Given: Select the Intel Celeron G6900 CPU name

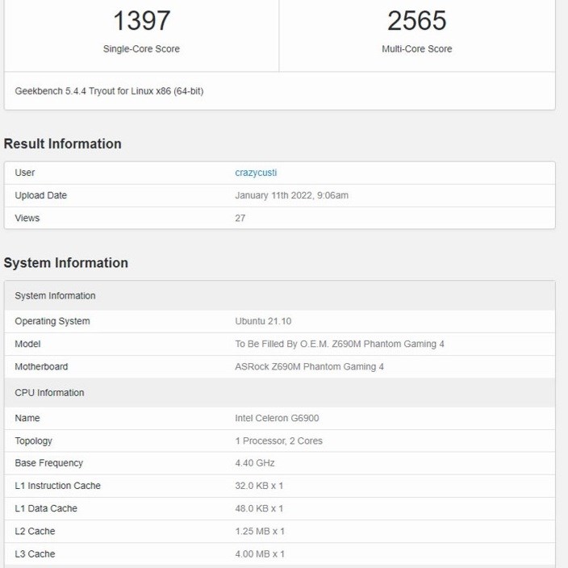Looking at the screenshot, I should pyautogui.click(x=277, y=418).
